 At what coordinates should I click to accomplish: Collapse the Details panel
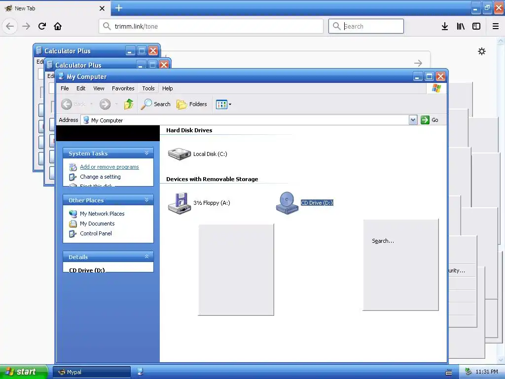[x=146, y=257]
